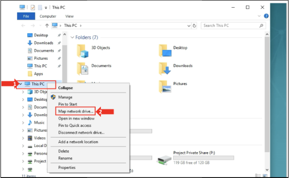The height and width of the screenshot is (178, 289).
Task: Open the Desktop folder in Folders section
Action: (x=165, y=51)
